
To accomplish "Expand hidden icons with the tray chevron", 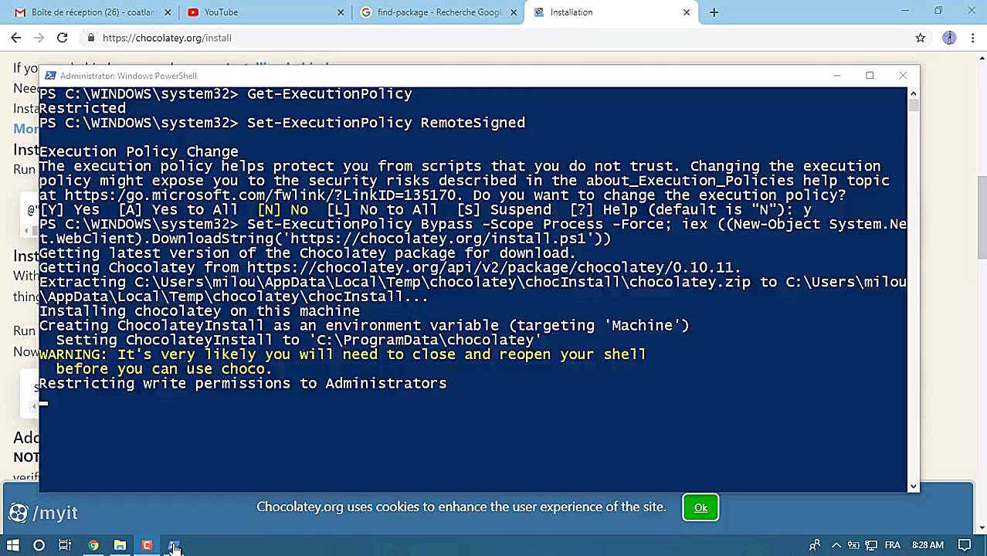I will [x=836, y=546].
